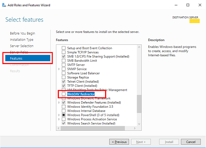Switch to the Server Selection step

[x=22, y=46]
